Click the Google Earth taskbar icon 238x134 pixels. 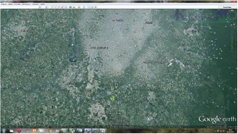click(x=88, y=131)
